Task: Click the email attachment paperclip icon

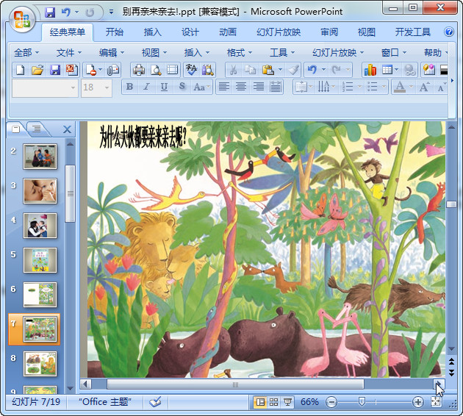Action: pyautogui.click(x=113, y=71)
